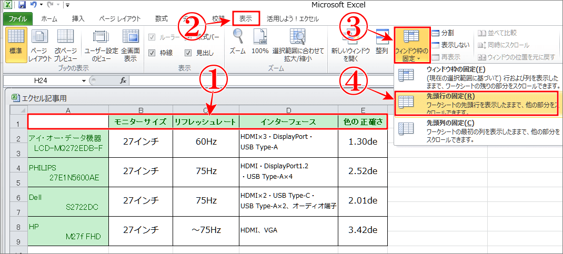The width and height of the screenshot is (563, 254).
Task: Click the Excel application icon in title bar
Action: (8, 5)
